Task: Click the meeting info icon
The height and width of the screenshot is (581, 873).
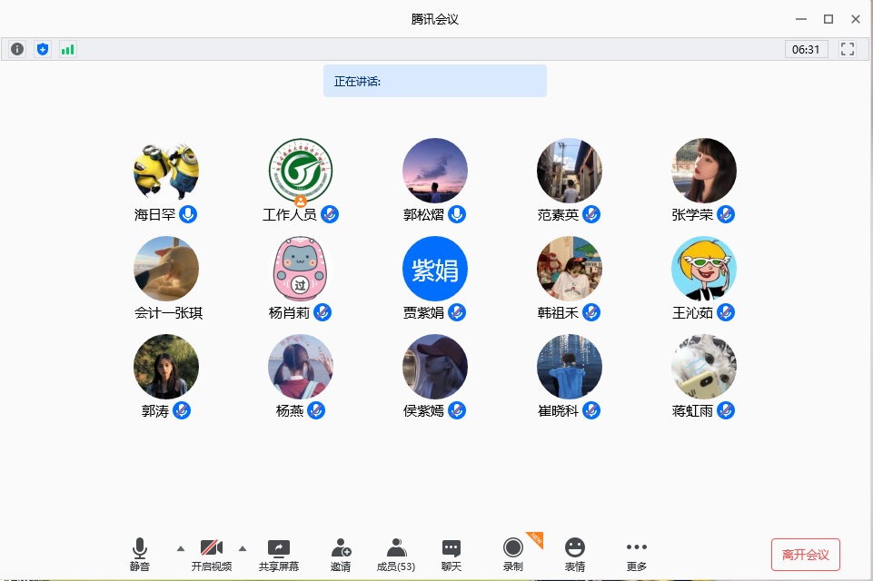Action: tap(17, 49)
